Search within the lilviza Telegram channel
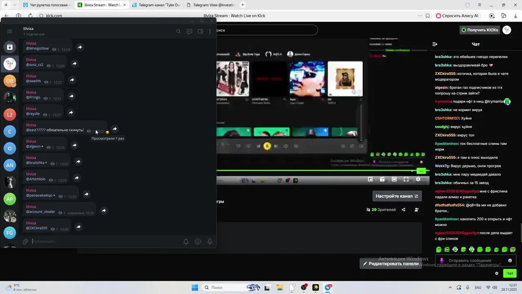 click(x=178, y=31)
